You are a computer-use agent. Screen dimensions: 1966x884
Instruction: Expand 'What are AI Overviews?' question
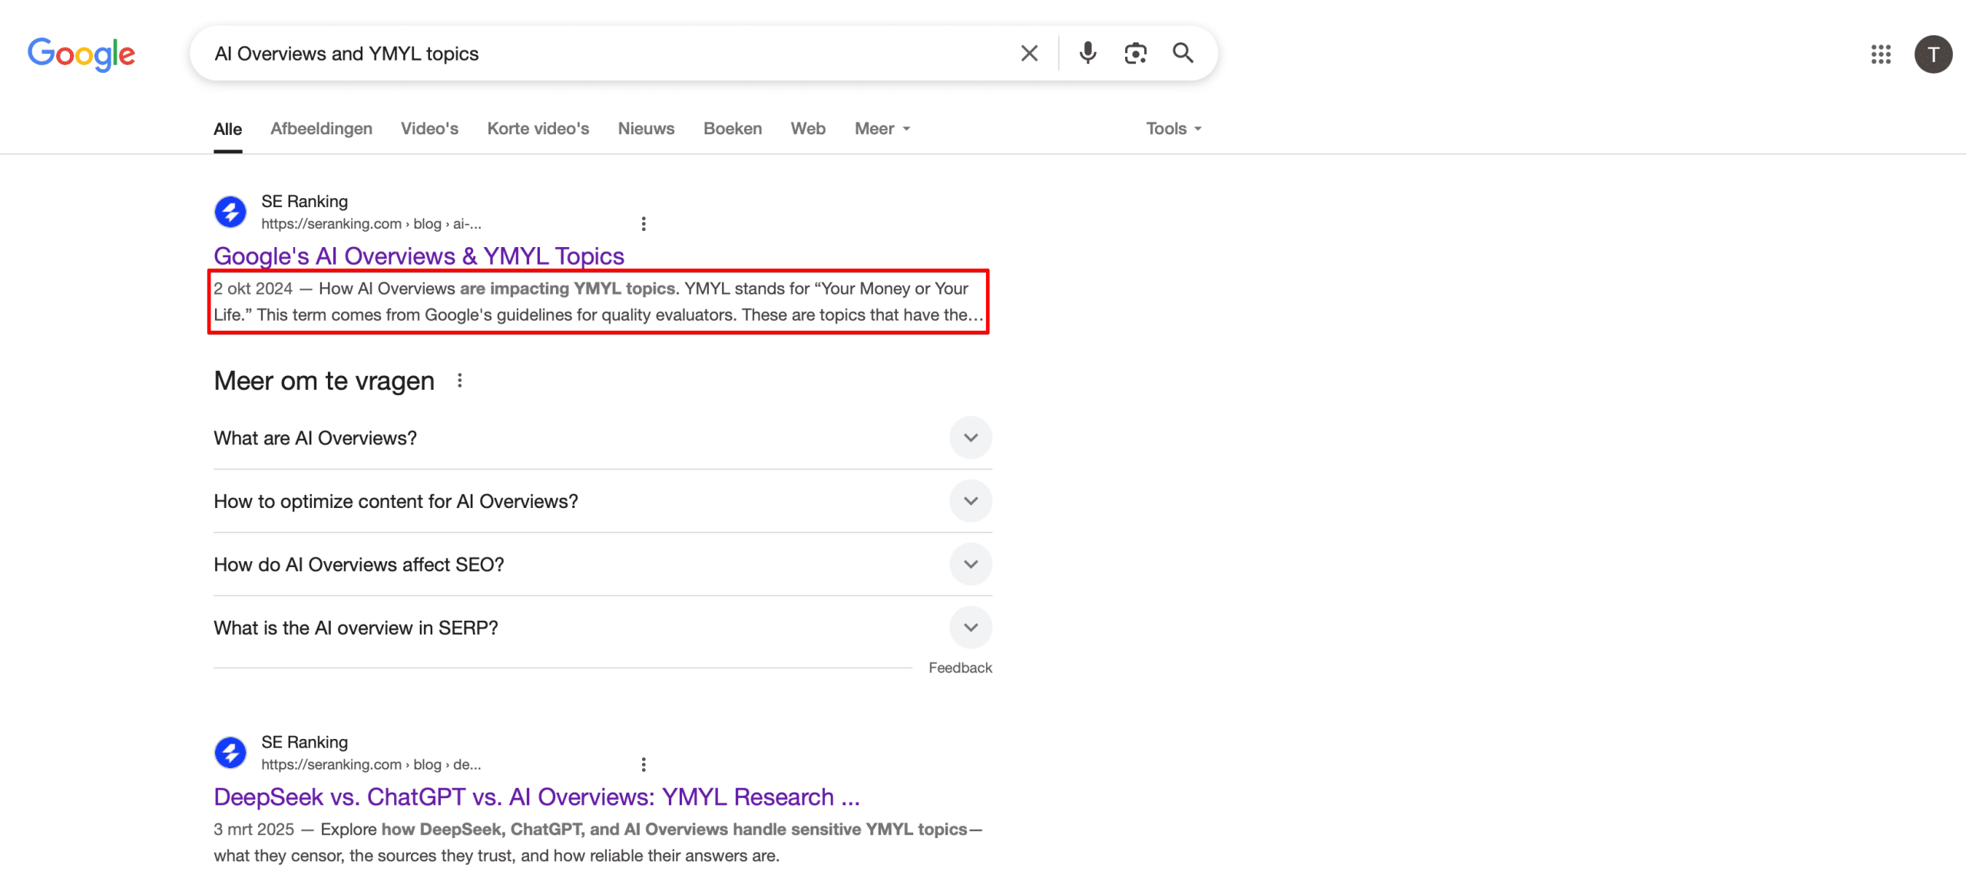[x=603, y=437]
